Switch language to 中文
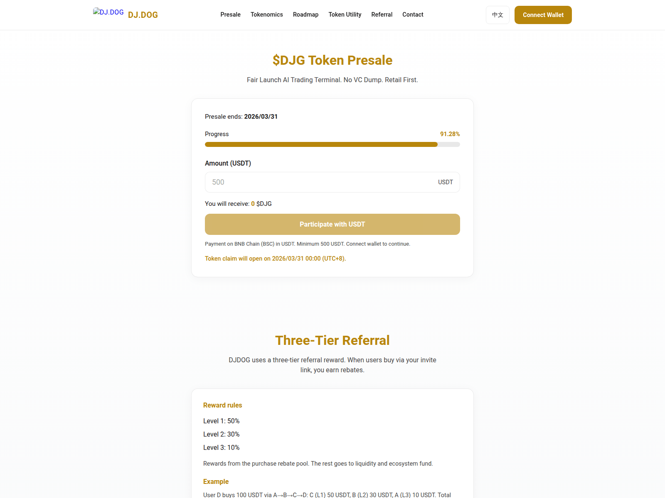Screen dimensions: 665x498 [497, 15]
